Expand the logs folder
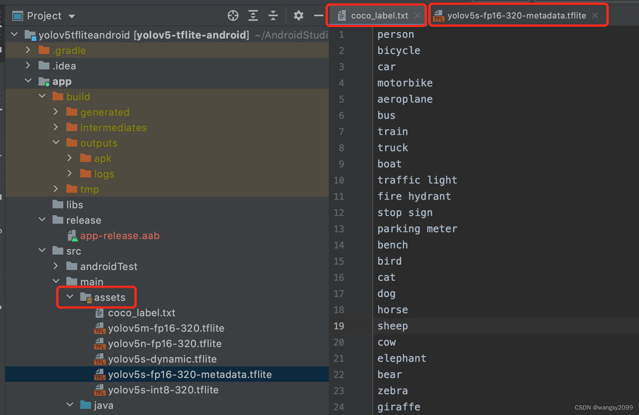 pyautogui.click(x=69, y=173)
